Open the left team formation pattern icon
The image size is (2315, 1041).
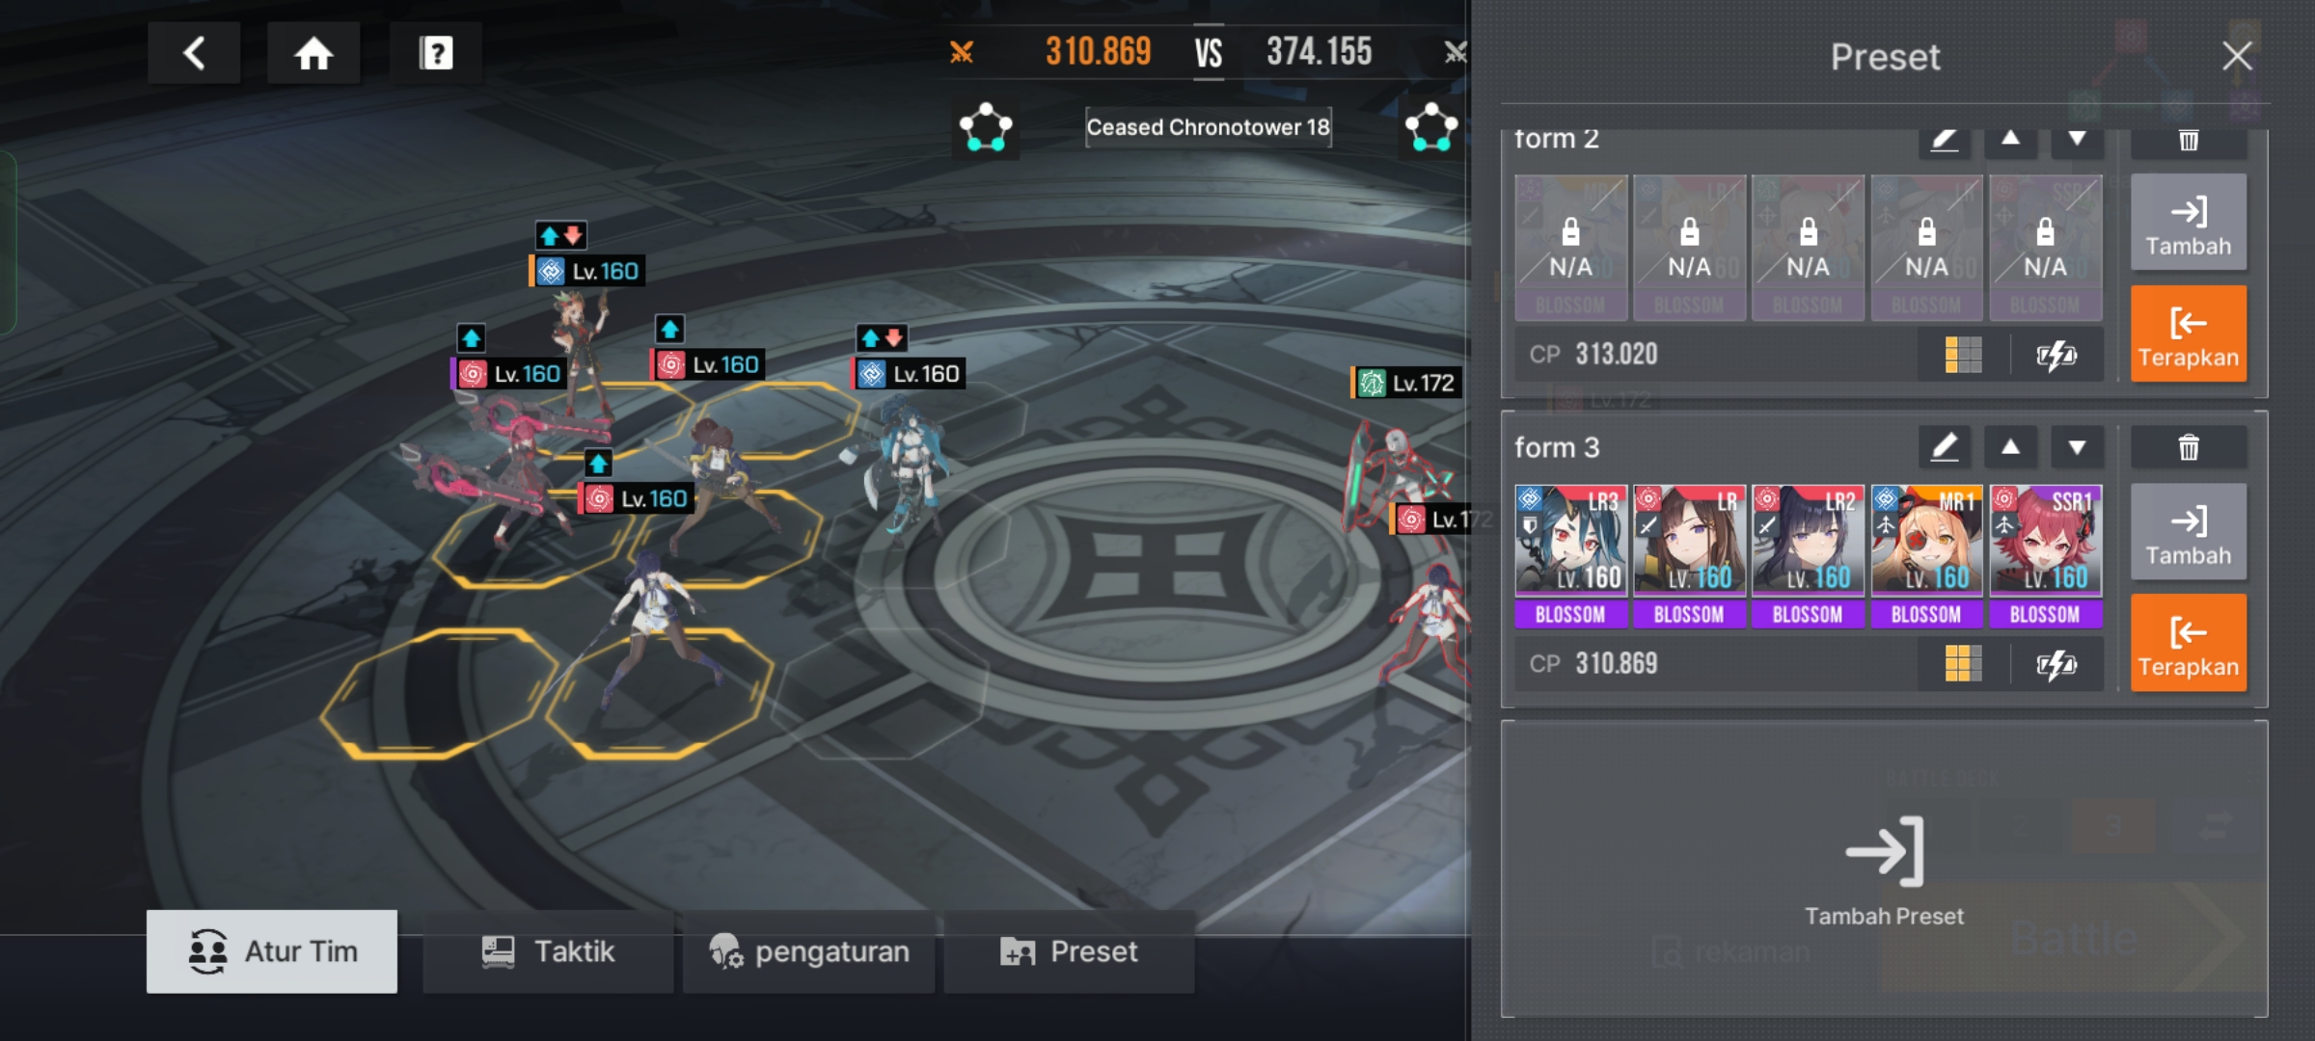click(x=985, y=127)
